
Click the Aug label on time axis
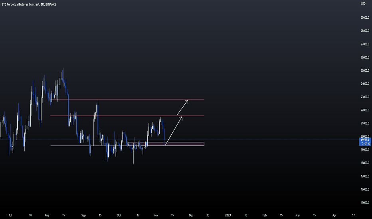[x=47, y=215]
